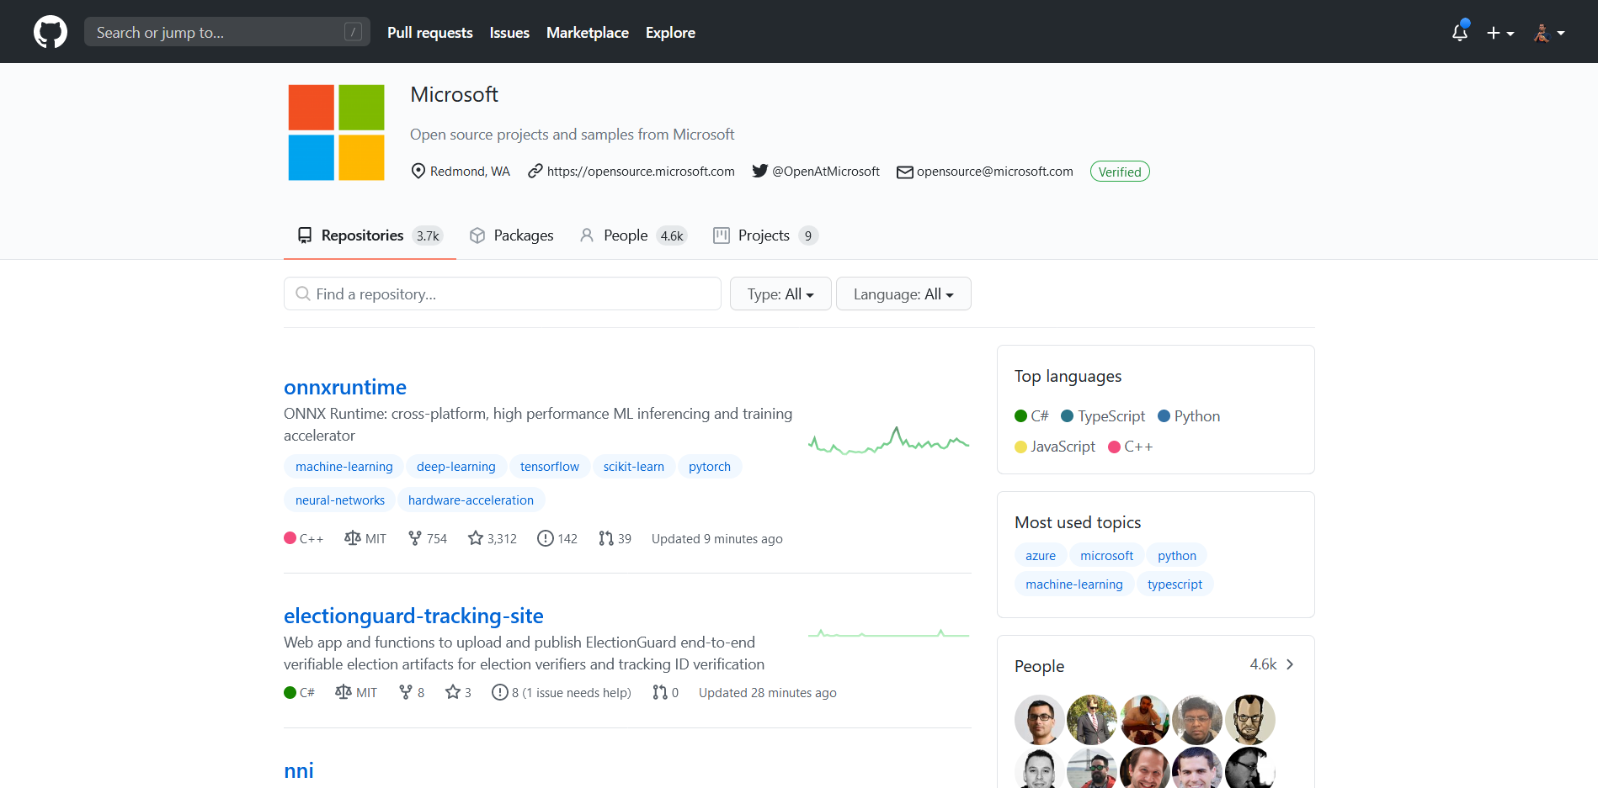Open the notifications bell
The height and width of the screenshot is (788, 1598).
click(x=1460, y=32)
